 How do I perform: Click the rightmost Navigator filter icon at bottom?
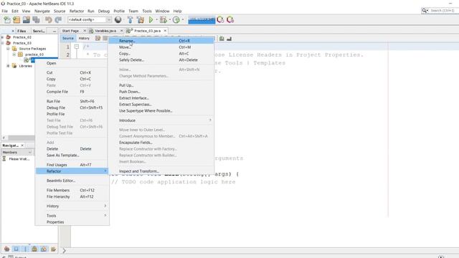tap(53, 249)
